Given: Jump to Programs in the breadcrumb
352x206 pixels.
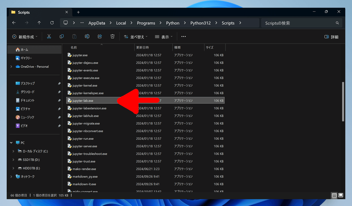Looking at the screenshot, I should point(146,23).
